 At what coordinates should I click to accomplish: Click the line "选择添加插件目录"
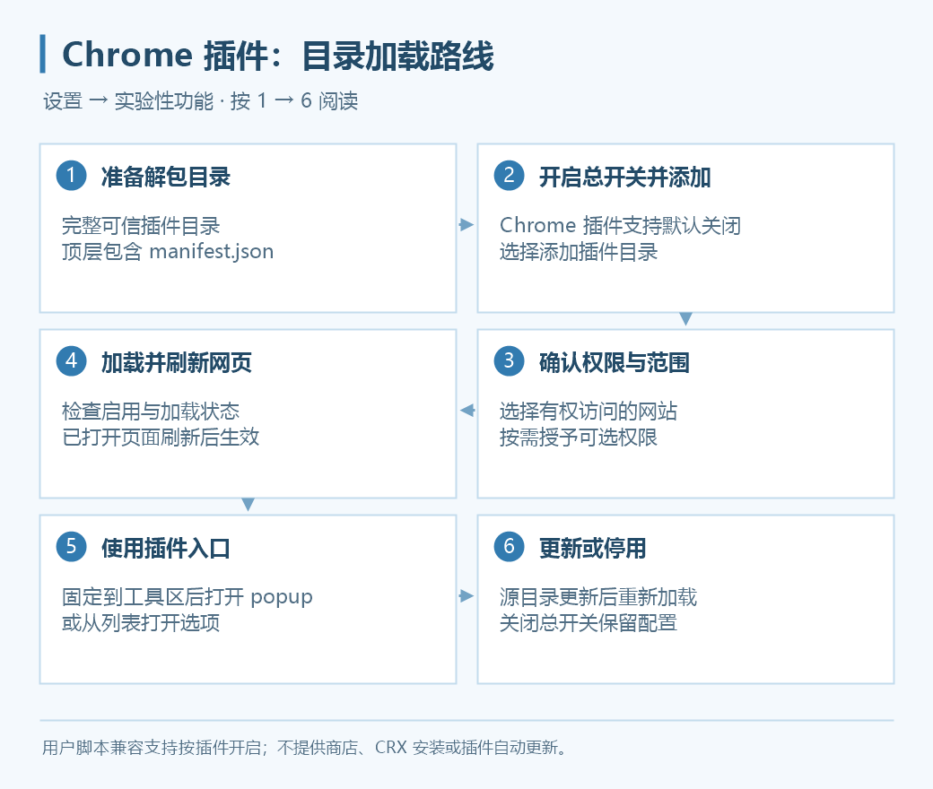pos(579,252)
